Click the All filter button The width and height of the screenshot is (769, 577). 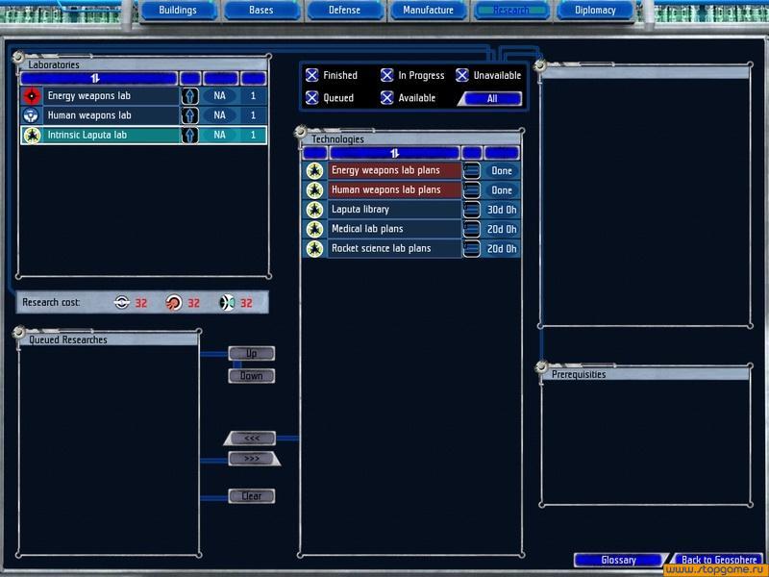491,98
